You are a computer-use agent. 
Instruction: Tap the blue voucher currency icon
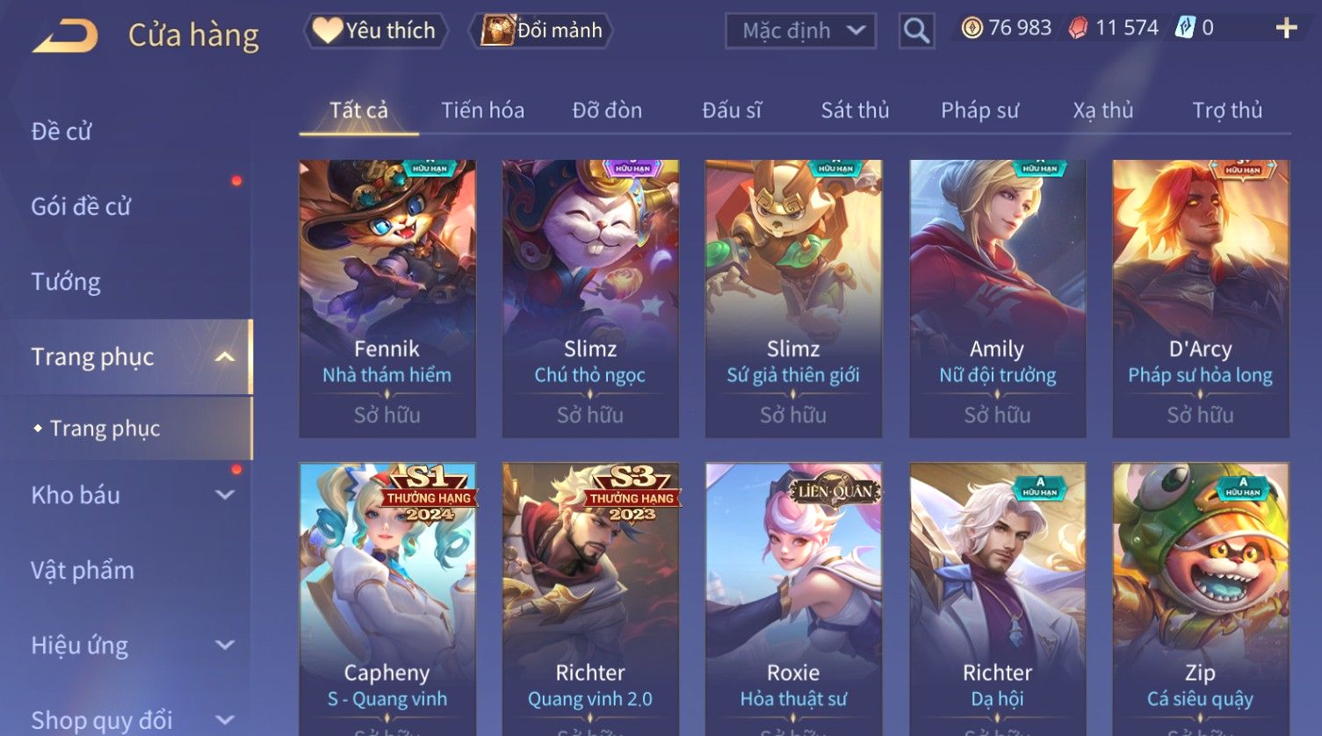(1185, 28)
